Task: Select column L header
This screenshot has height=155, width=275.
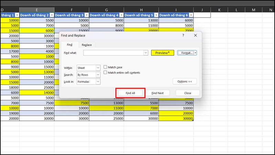Action: coord(236,10)
